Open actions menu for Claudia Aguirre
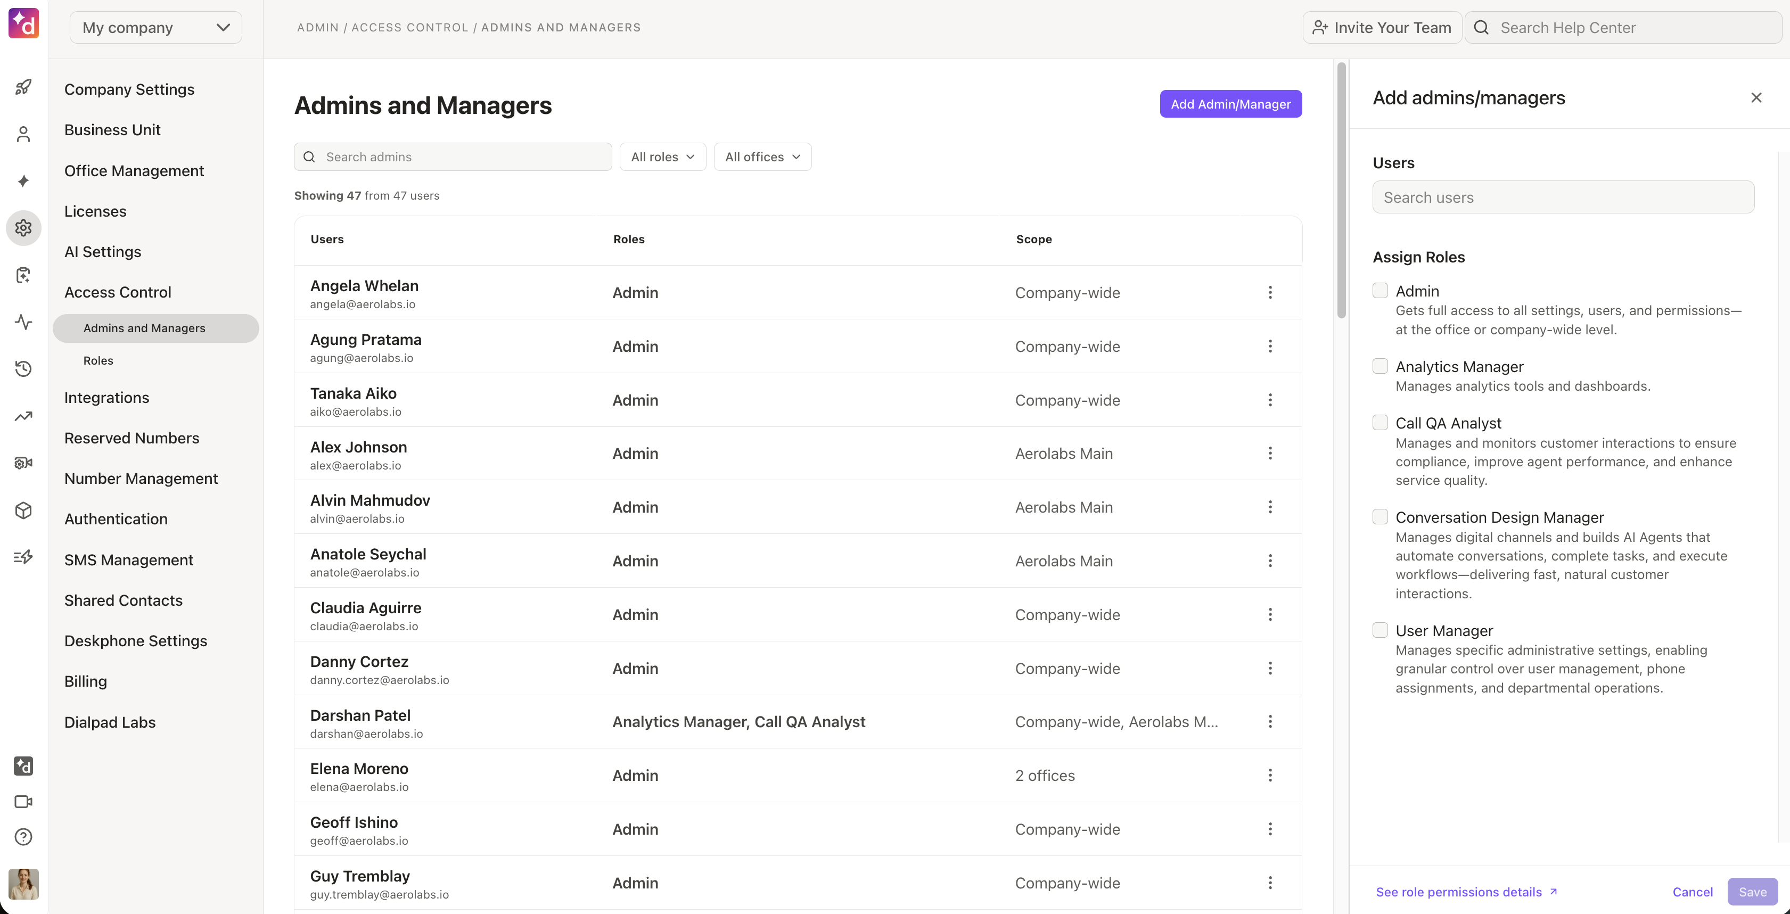This screenshot has height=914, width=1790. tap(1270, 615)
